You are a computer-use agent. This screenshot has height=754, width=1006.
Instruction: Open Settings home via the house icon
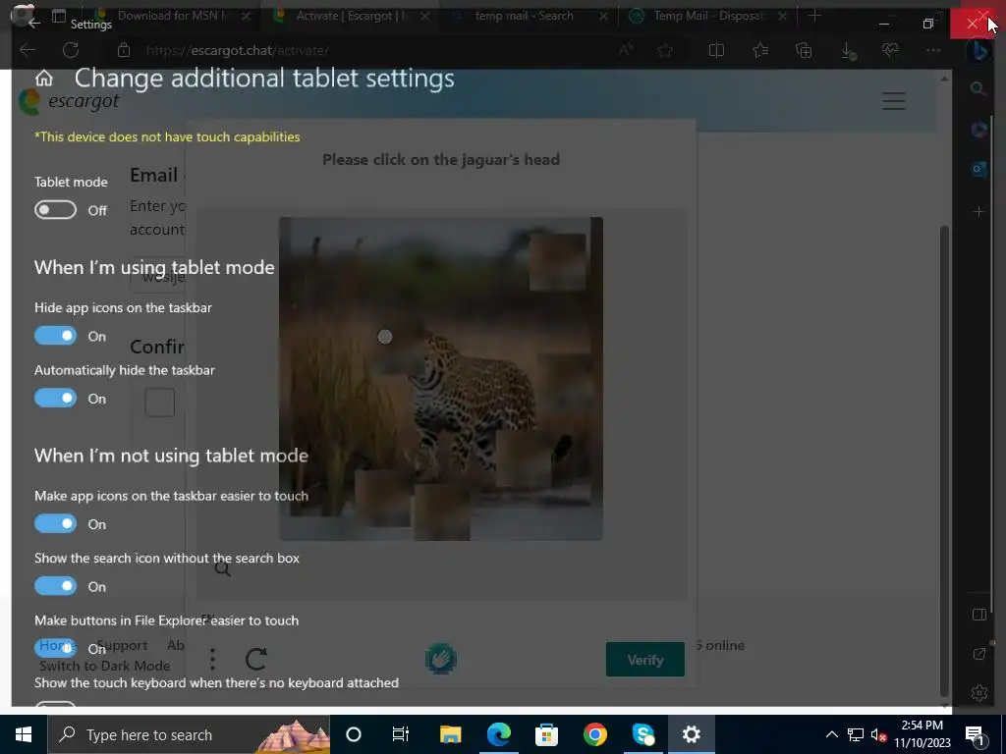(43, 79)
